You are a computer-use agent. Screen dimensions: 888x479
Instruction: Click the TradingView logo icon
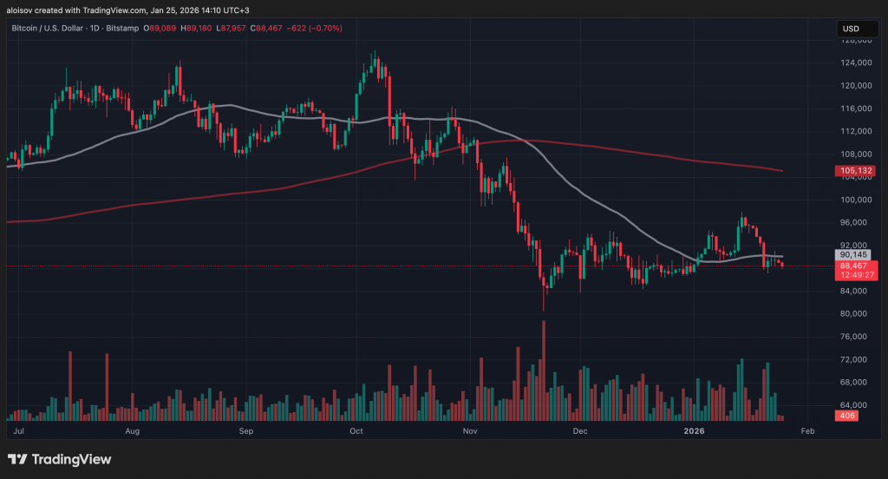18,459
